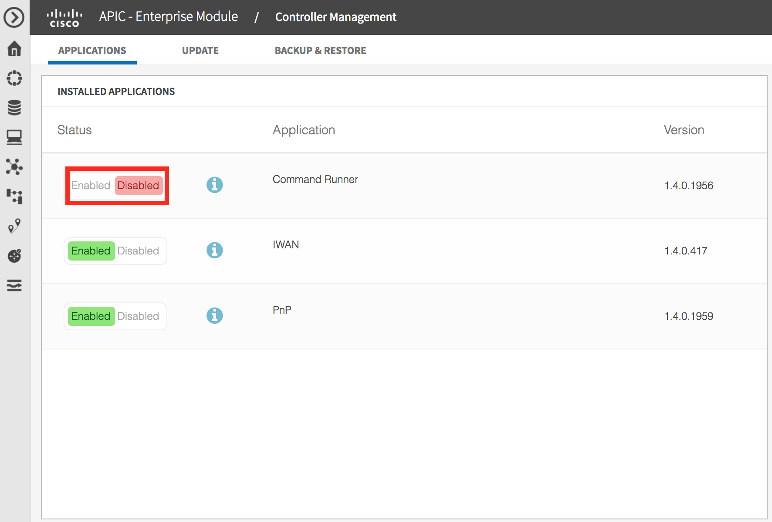
Task: Click the Controller Management breadcrumb
Action: pyautogui.click(x=336, y=17)
